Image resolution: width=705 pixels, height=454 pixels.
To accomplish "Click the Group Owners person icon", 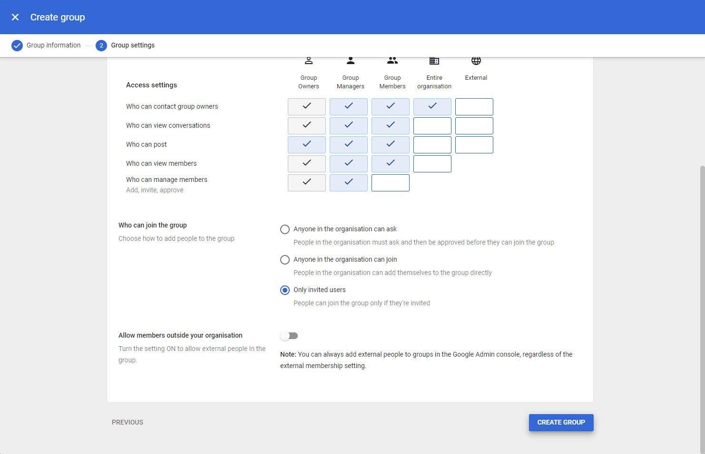I will click(309, 61).
